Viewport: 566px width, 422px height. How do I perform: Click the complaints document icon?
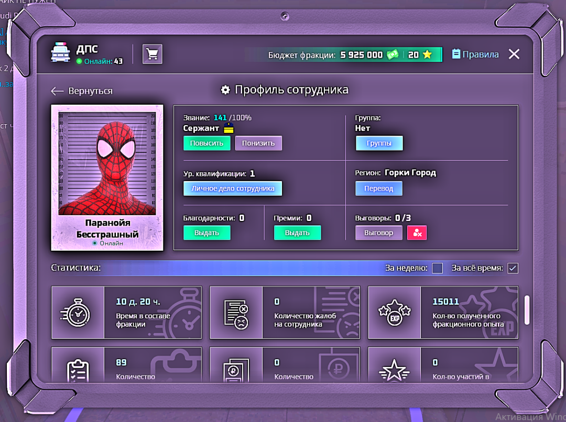click(x=236, y=313)
